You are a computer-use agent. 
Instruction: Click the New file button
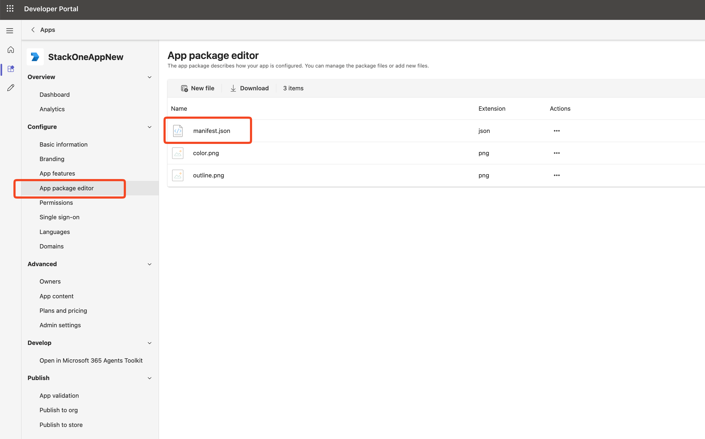[x=198, y=88]
